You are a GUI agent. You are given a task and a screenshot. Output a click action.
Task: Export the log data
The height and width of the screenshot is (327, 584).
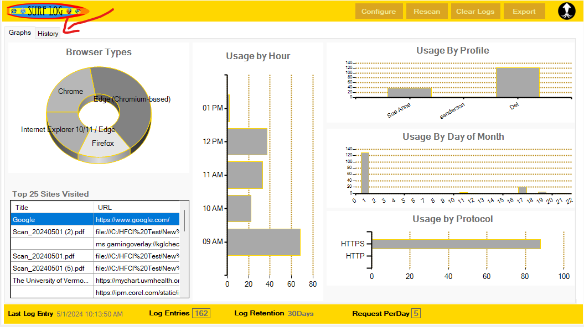[524, 12]
